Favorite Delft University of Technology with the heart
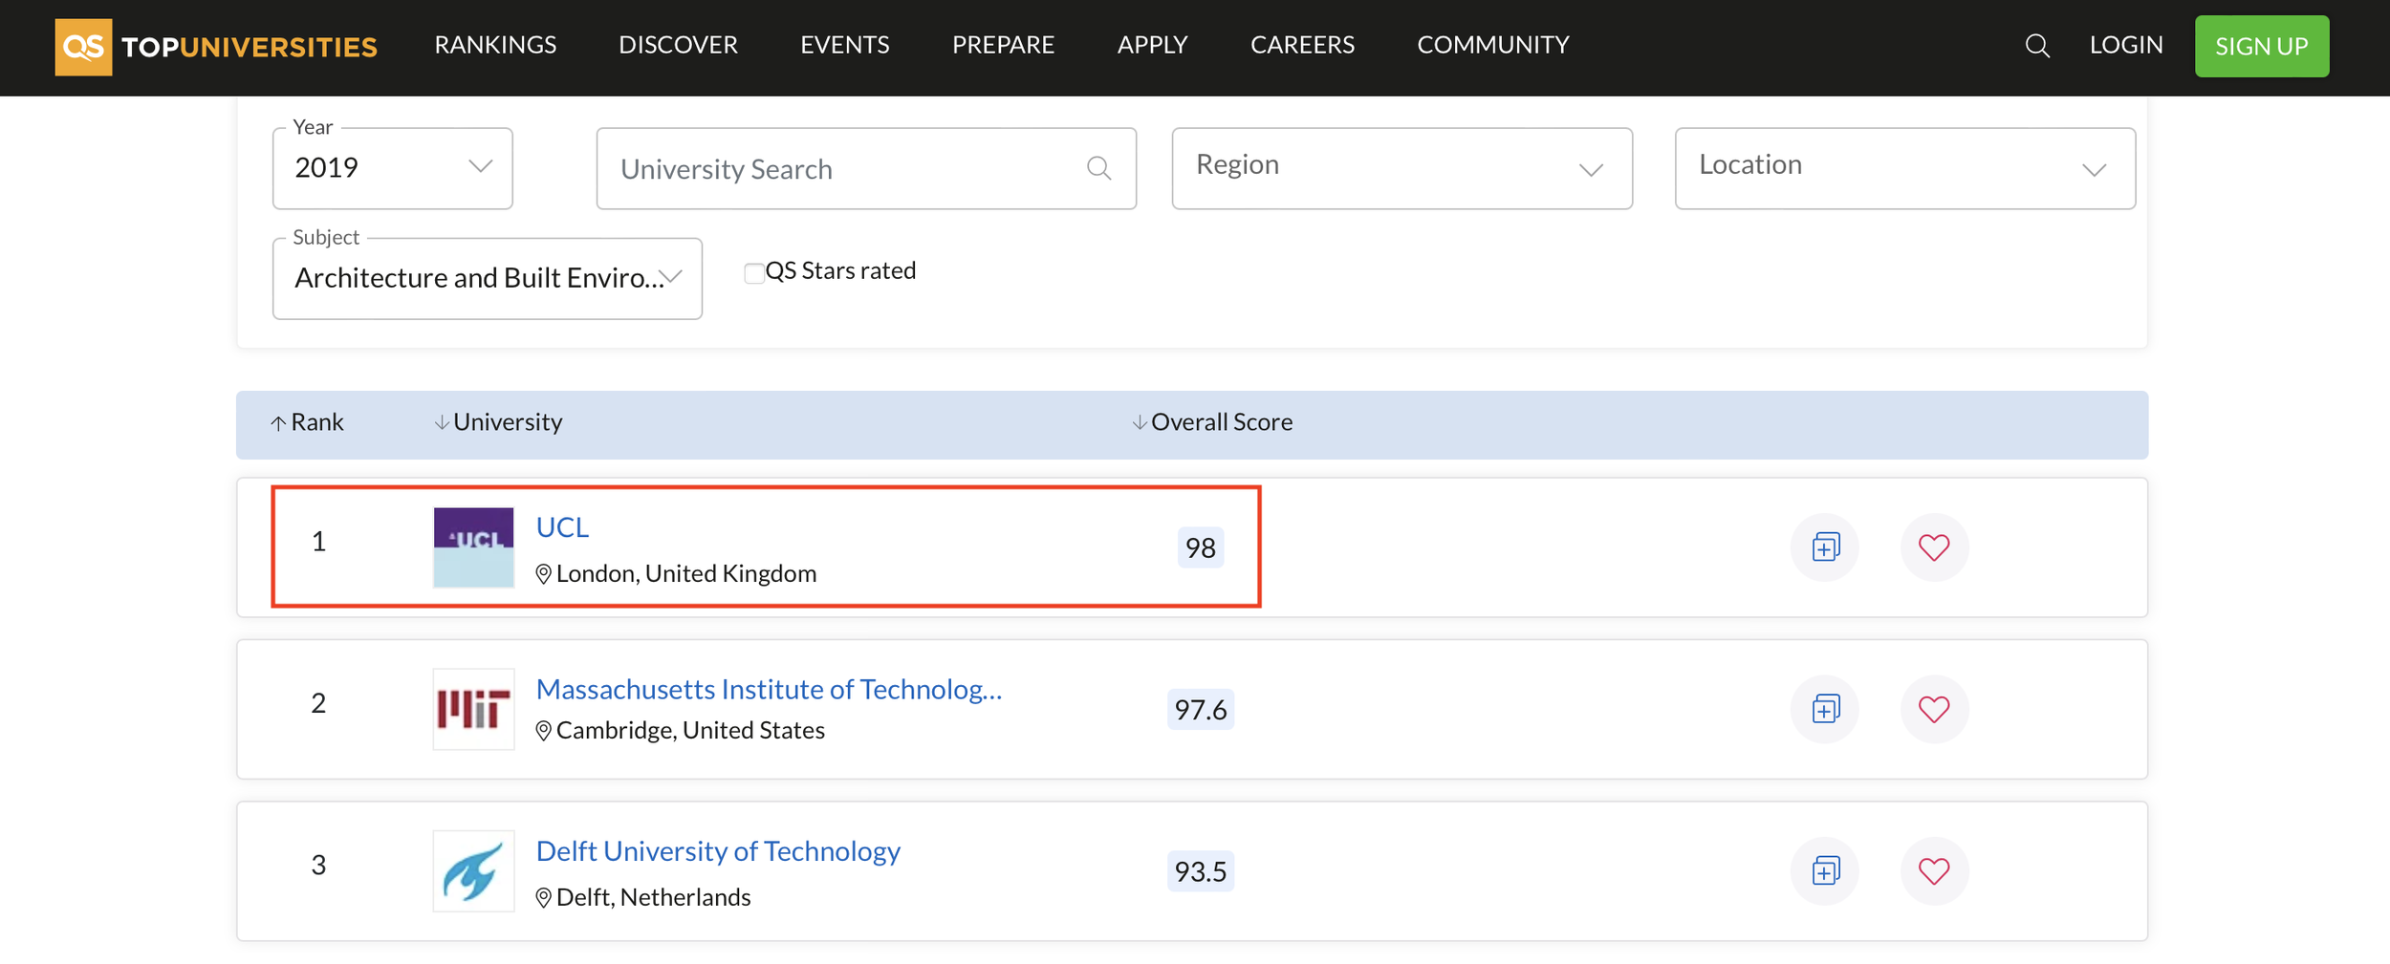Viewport: 2390px width, 964px height. (x=1934, y=871)
